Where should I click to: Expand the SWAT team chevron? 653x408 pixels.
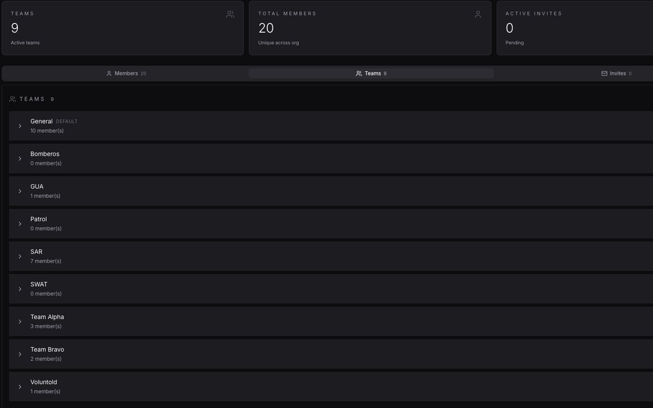point(20,289)
